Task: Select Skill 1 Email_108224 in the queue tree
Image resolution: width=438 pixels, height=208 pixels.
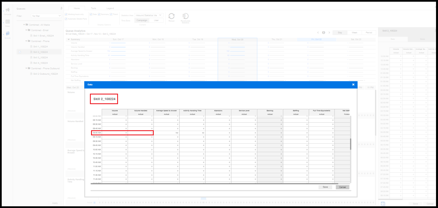Action: (x=43, y=36)
